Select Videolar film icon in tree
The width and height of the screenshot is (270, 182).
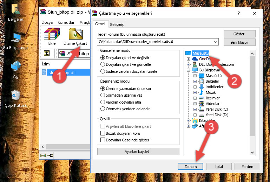click(202, 104)
